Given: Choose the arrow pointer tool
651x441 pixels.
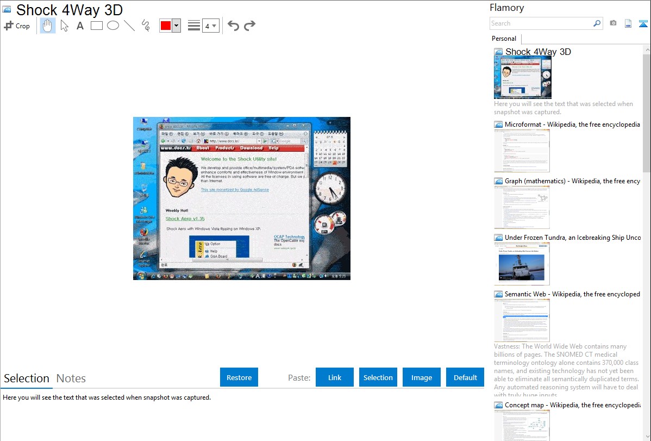Looking at the screenshot, I should [x=64, y=26].
